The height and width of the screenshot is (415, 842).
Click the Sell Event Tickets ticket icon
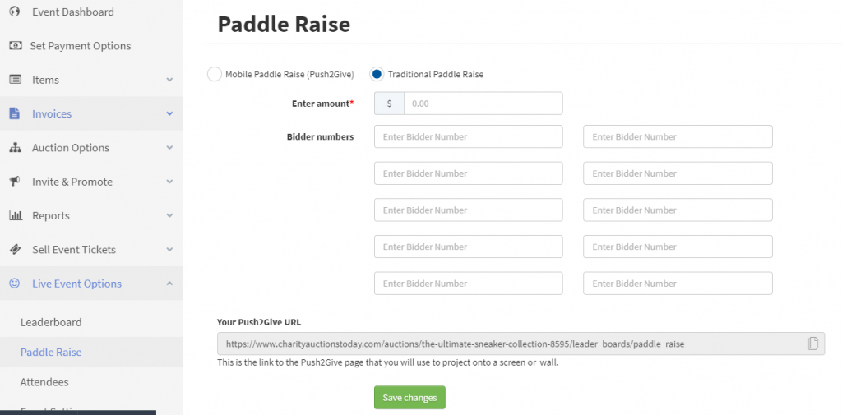point(15,249)
